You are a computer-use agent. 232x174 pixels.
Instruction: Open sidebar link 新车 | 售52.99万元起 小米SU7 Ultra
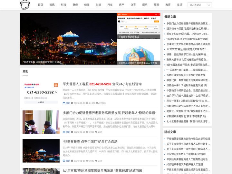[188, 34]
